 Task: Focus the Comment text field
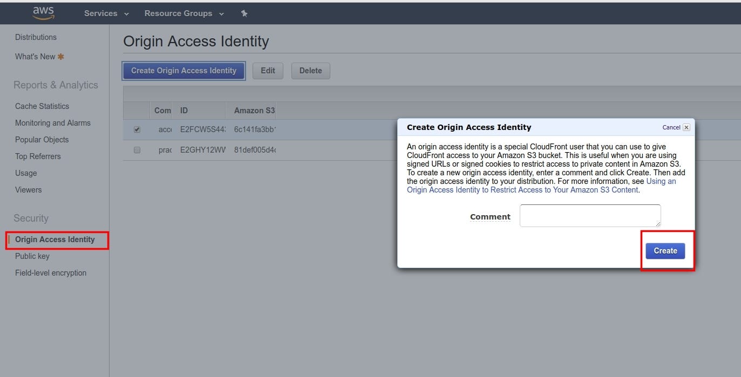590,216
